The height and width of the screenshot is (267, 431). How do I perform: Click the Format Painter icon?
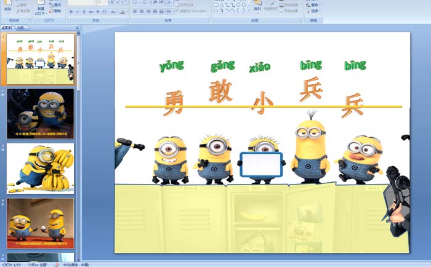[23, 11]
